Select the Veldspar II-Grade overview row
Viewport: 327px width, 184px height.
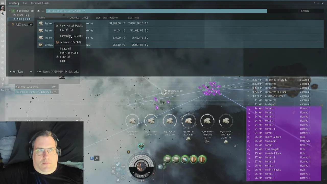(284, 96)
